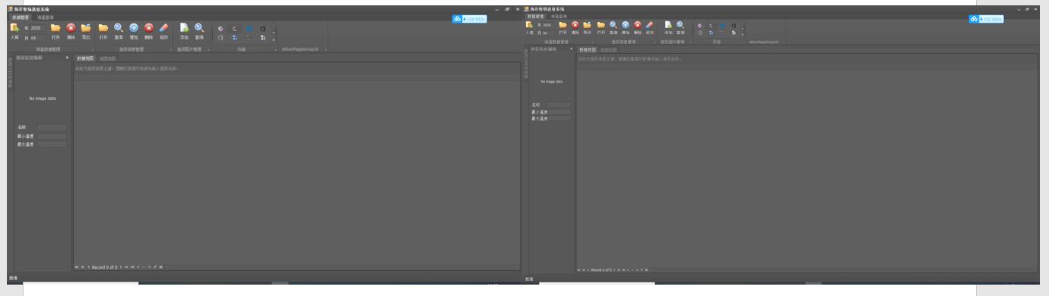Click the blue cloud speed widget over left window
Viewport: 1049px width, 296px height.
(x=469, y=19)
